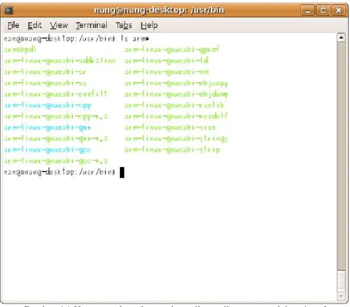Click the scrollbar up arrow
The height and width of the screenshot is (307, 350).
pyautogui.click(x=341, y=37)
